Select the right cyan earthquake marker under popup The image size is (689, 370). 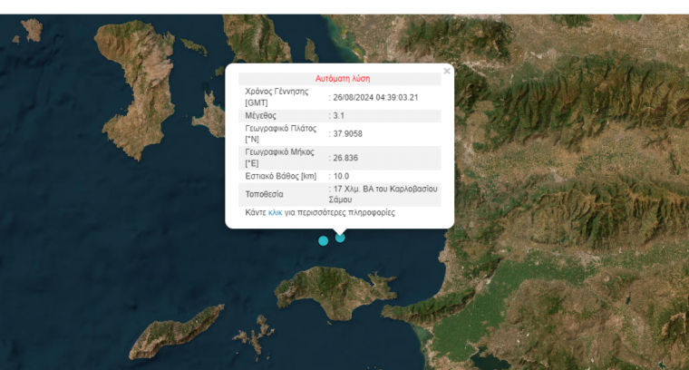tap(340, 238)
